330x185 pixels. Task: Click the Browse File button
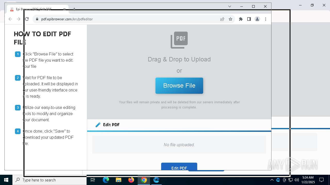coord(179,86)
